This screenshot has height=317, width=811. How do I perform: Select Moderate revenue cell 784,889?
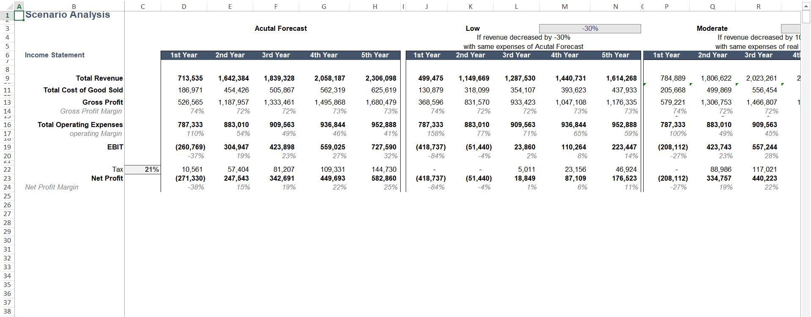673,78
